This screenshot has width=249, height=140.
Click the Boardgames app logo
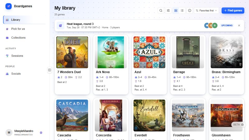click(9, 6)
